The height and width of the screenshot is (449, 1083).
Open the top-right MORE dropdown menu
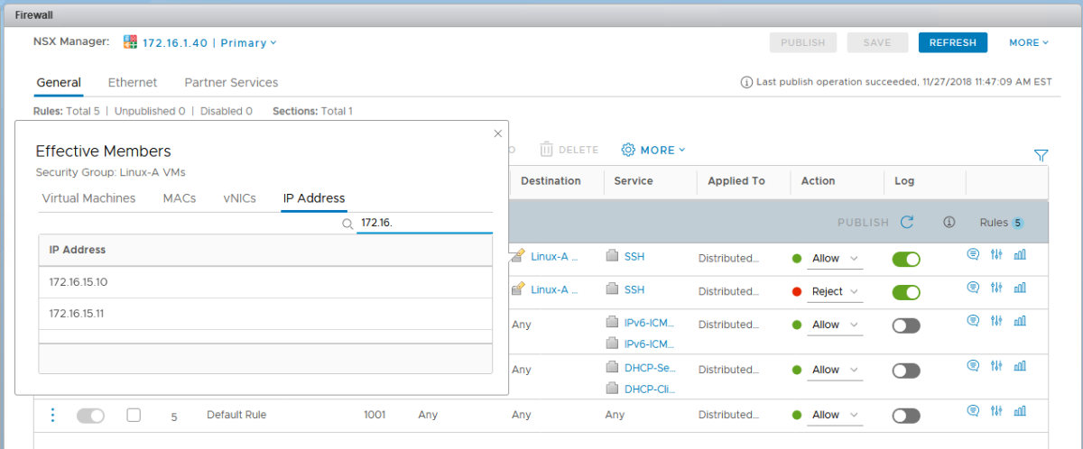click(1029, 42)
